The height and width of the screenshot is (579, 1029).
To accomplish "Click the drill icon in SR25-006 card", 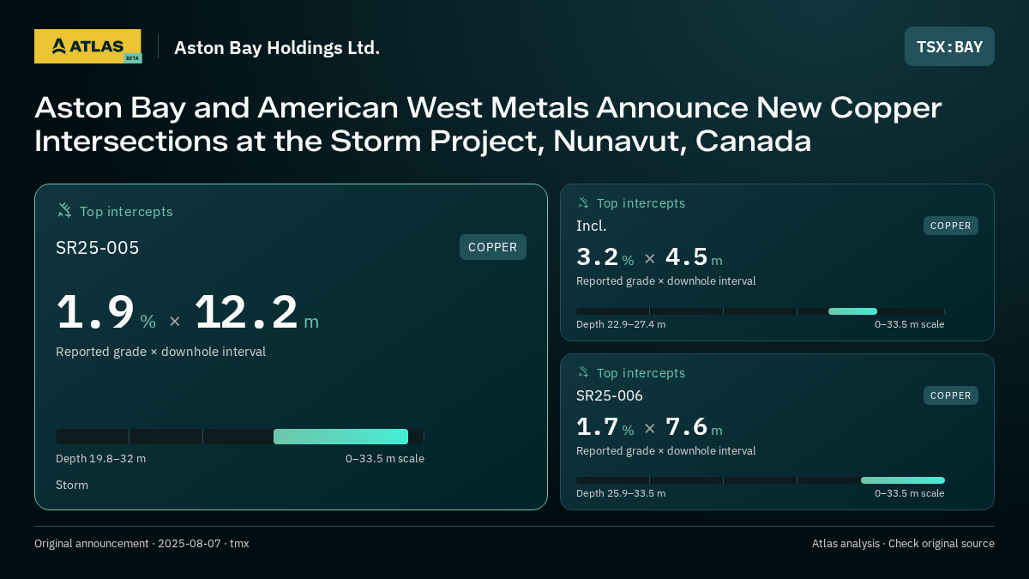I will coord(583,372).
